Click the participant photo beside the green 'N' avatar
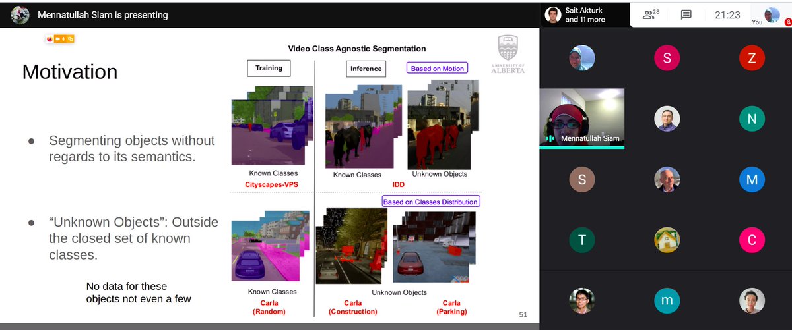 667,119
